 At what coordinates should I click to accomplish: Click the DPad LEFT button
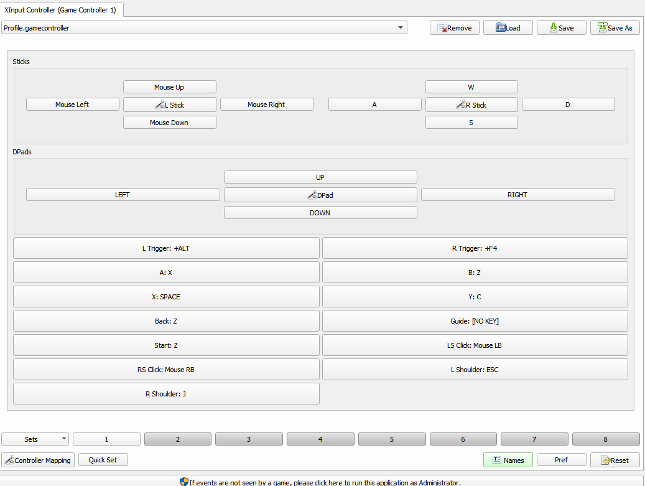[x=123, y=194]
